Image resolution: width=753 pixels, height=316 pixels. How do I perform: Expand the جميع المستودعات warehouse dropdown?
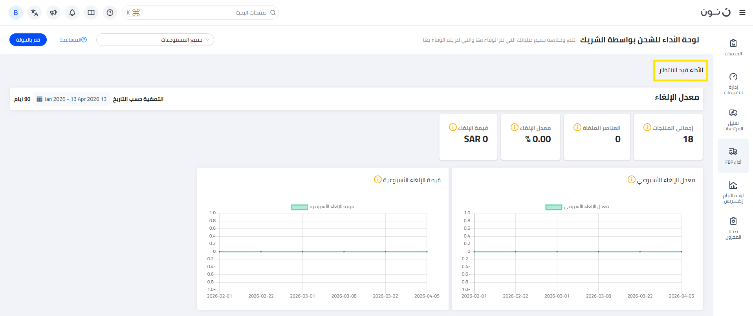155,40
